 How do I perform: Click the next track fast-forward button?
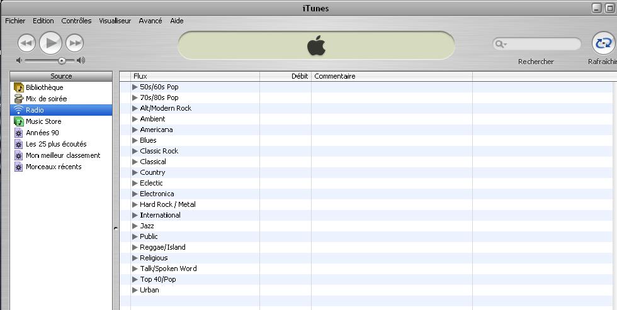pos(74,43)
